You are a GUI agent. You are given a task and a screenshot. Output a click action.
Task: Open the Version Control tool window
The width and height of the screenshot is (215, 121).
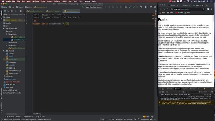tap(13, 117)
